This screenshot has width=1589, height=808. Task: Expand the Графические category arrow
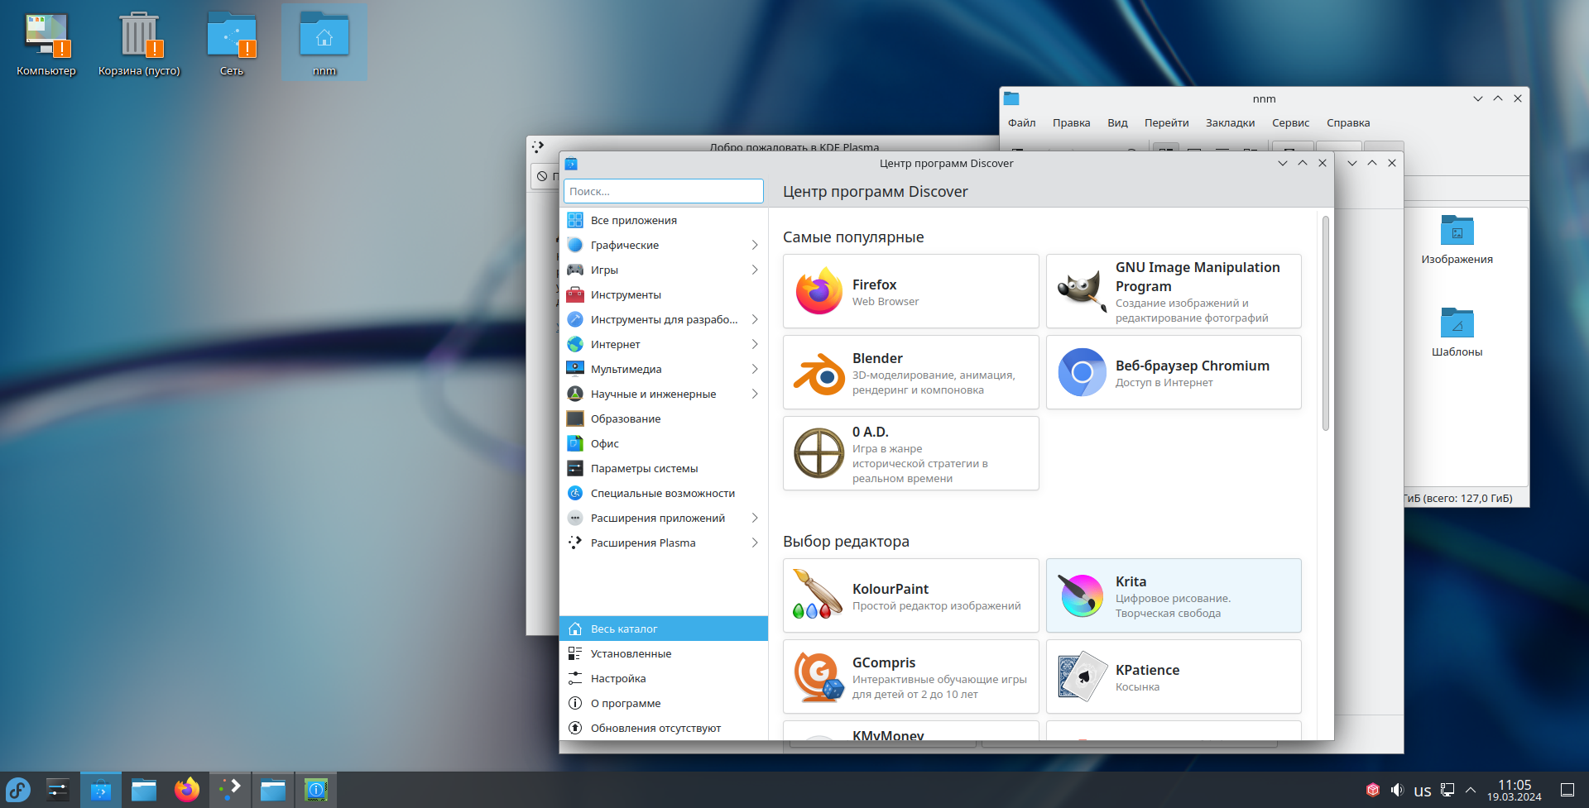755,245
